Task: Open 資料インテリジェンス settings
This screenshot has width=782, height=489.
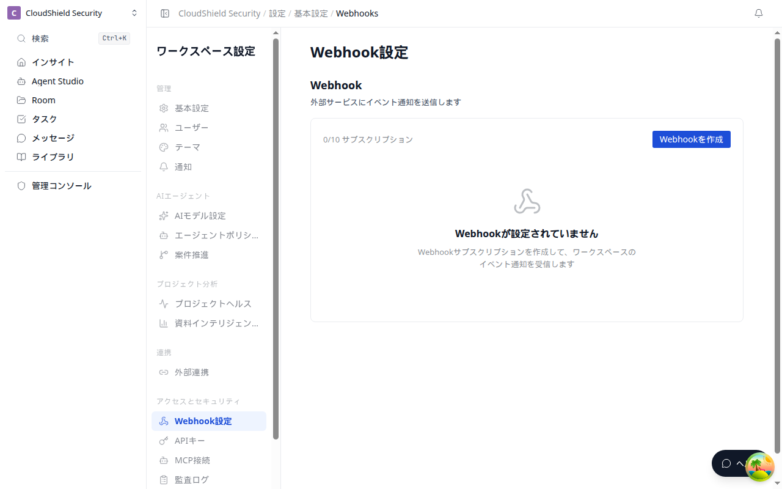Action: tap(209, 323)
